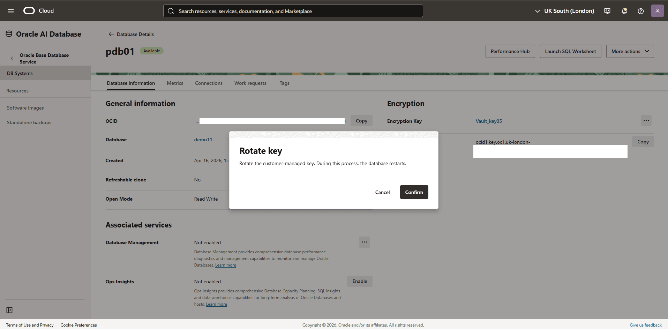Open the user profile avatar
The width and height of the screenshot is (668, 329).
tap(657, 11)
